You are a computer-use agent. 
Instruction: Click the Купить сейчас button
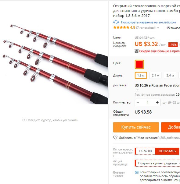tap(136, 127)
